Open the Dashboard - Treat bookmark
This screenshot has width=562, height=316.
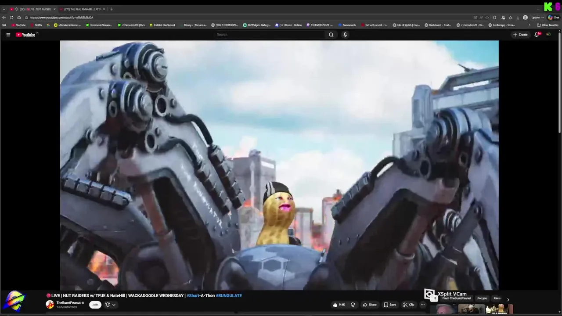(438, 25)
